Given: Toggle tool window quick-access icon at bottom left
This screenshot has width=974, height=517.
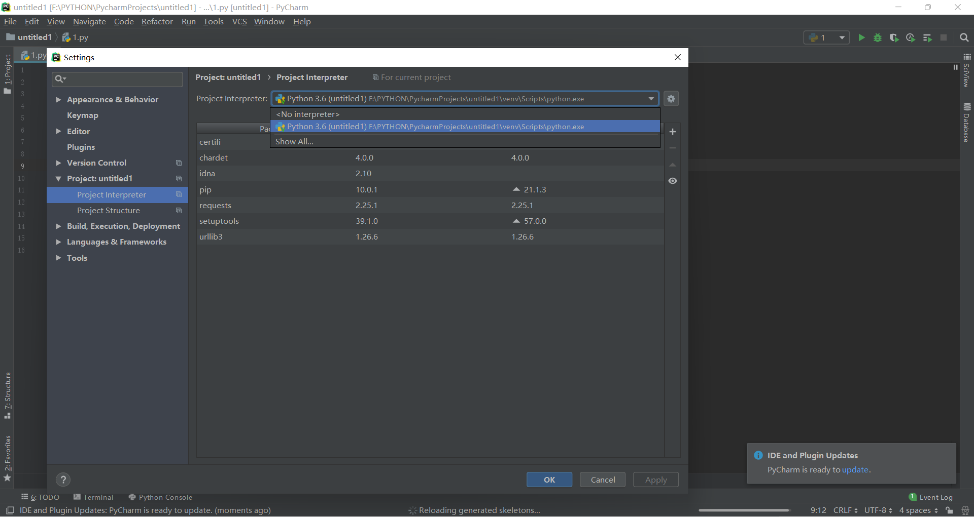Looking at the screenshot, I should (x=10, y=510).
